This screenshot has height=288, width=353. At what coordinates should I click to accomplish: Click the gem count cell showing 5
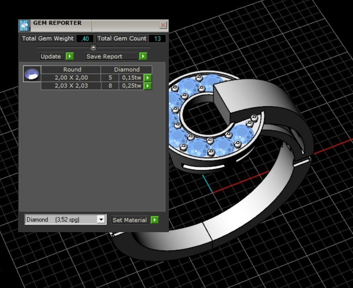[x=110, y=78]
